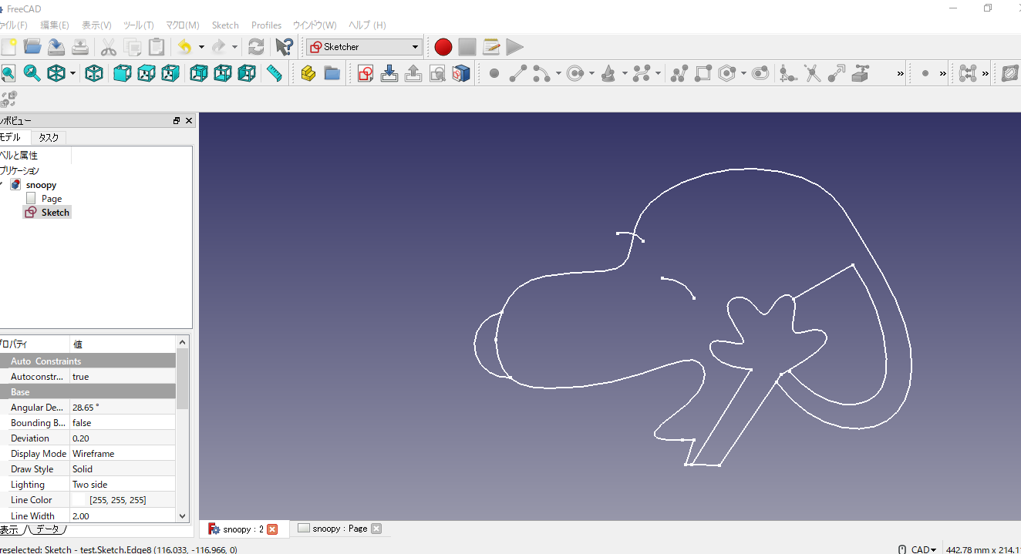1021x554 pixels.
Task: Undo the last action
Action: [x=184, y=47]
